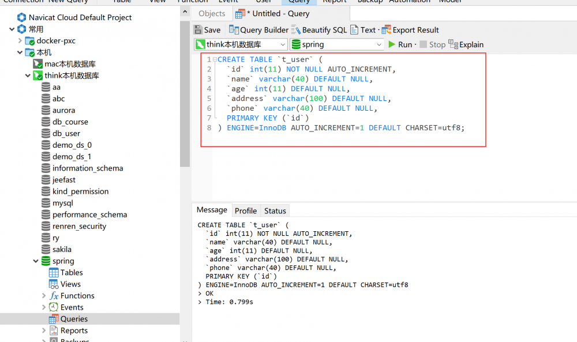This screenshot has width=577, height=342.
Task: Click the Tables icon under spring
Action: (54, 272)
